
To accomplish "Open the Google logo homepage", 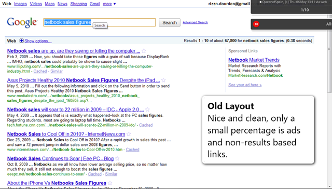I will click(22, 22).
